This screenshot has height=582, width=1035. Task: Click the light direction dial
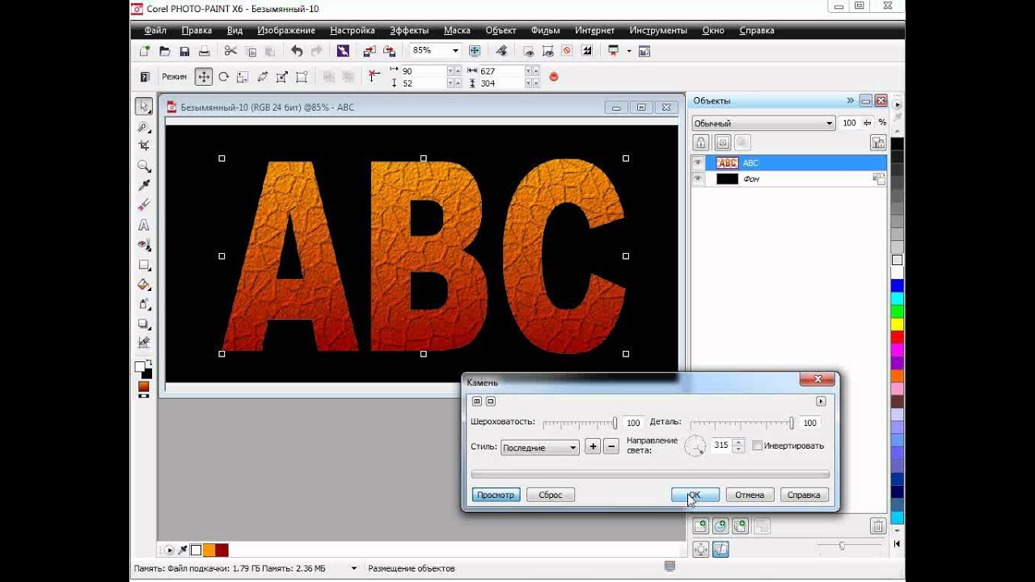point(695,445)
